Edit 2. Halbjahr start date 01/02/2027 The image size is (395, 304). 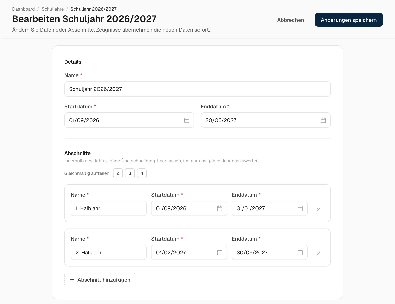click(x=189, y=252)
